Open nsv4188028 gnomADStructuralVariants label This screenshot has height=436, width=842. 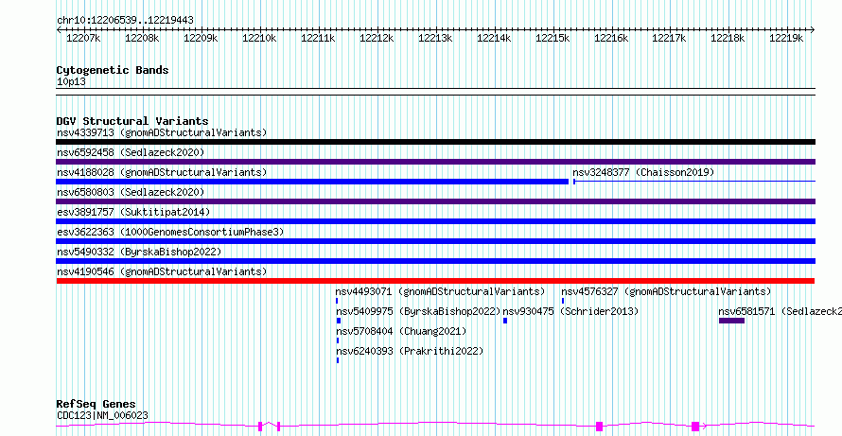point(162,172)
